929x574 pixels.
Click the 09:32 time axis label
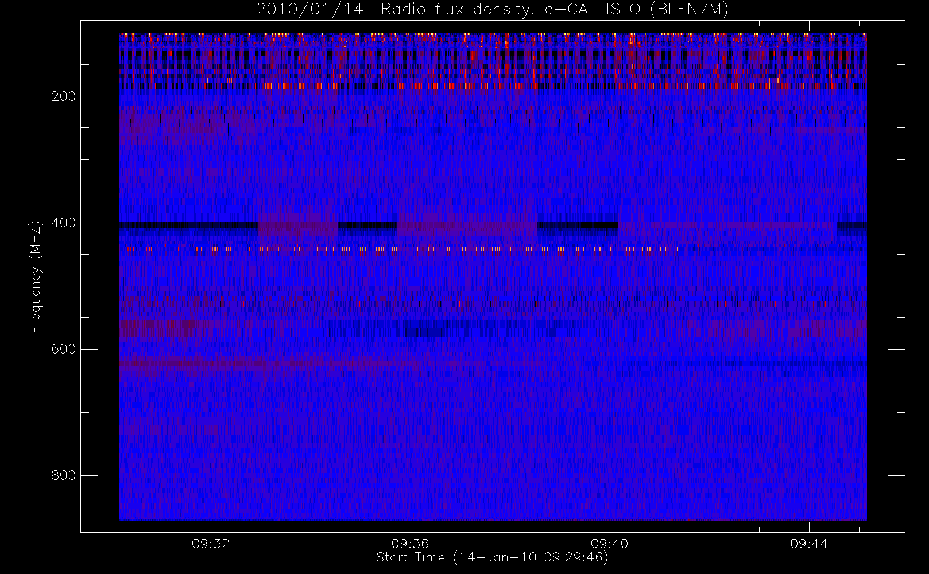pos(211,544)
